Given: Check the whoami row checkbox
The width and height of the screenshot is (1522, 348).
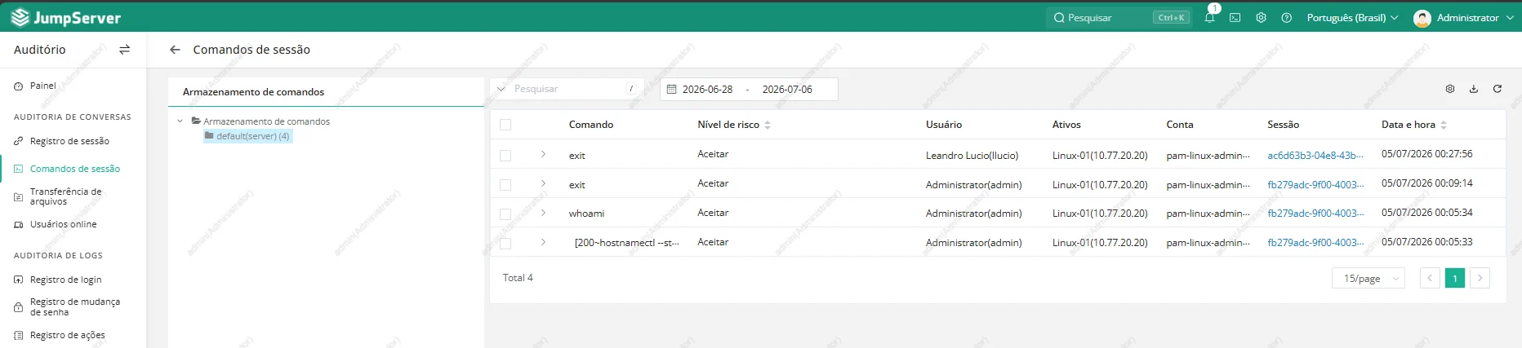Looking at the screenshot, I should [505, 214].
